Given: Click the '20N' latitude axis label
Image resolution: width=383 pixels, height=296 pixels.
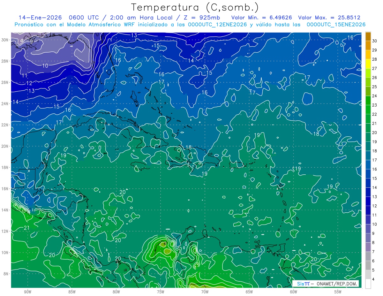Looking at the screenshot, I should pyautogui.click(x=5, y=146).
